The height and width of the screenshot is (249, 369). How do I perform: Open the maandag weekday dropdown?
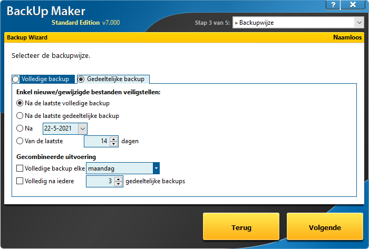coord(156,168)
